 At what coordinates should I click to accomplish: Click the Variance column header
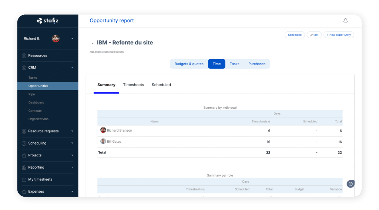tap(336, 189)
